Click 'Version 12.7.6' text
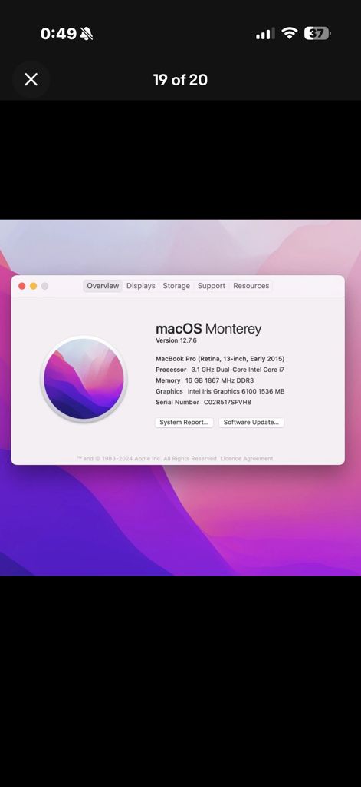The image size is (361, 787). pos(176,340)
